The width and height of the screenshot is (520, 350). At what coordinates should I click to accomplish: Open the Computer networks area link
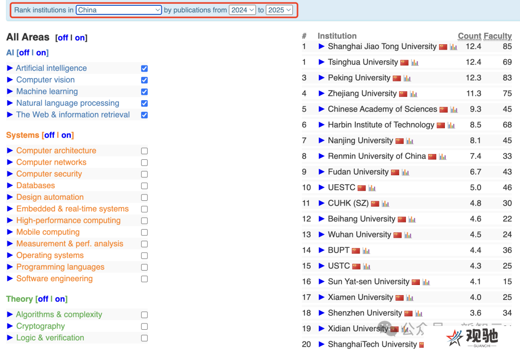pyautogui.click(x=52, y=162)
